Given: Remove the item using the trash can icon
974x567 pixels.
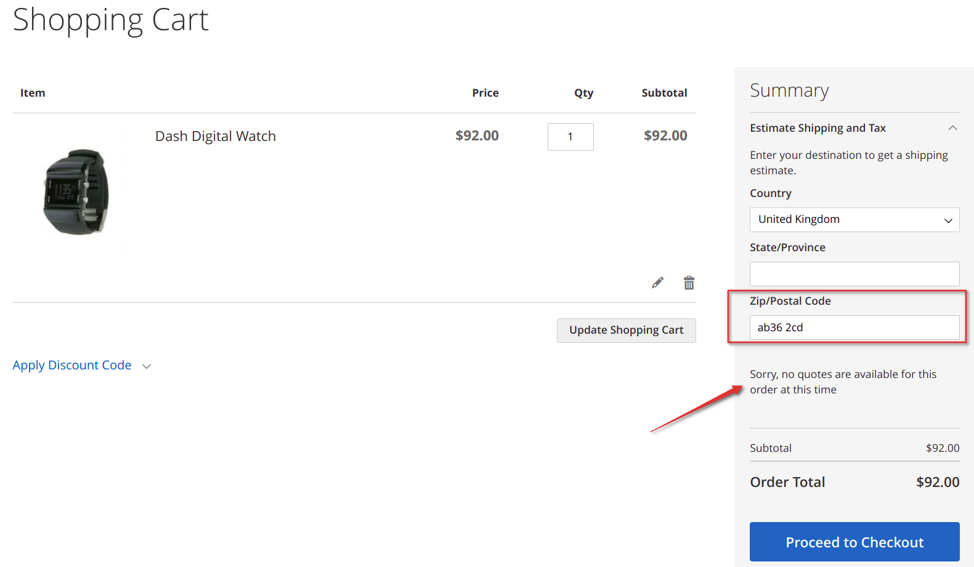Looking at the screenshot, I should click(x=689, y=283).
